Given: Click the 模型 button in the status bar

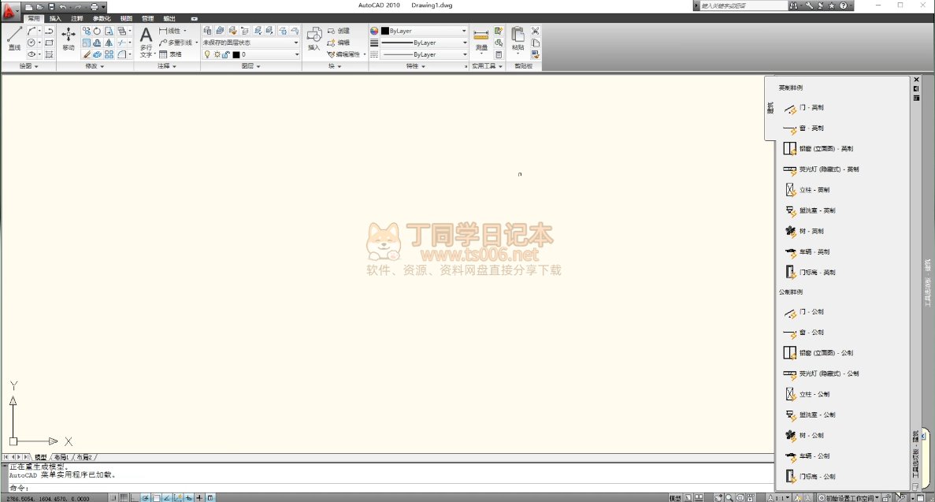Looking at the screenshot, I should (x=675, y=498).
